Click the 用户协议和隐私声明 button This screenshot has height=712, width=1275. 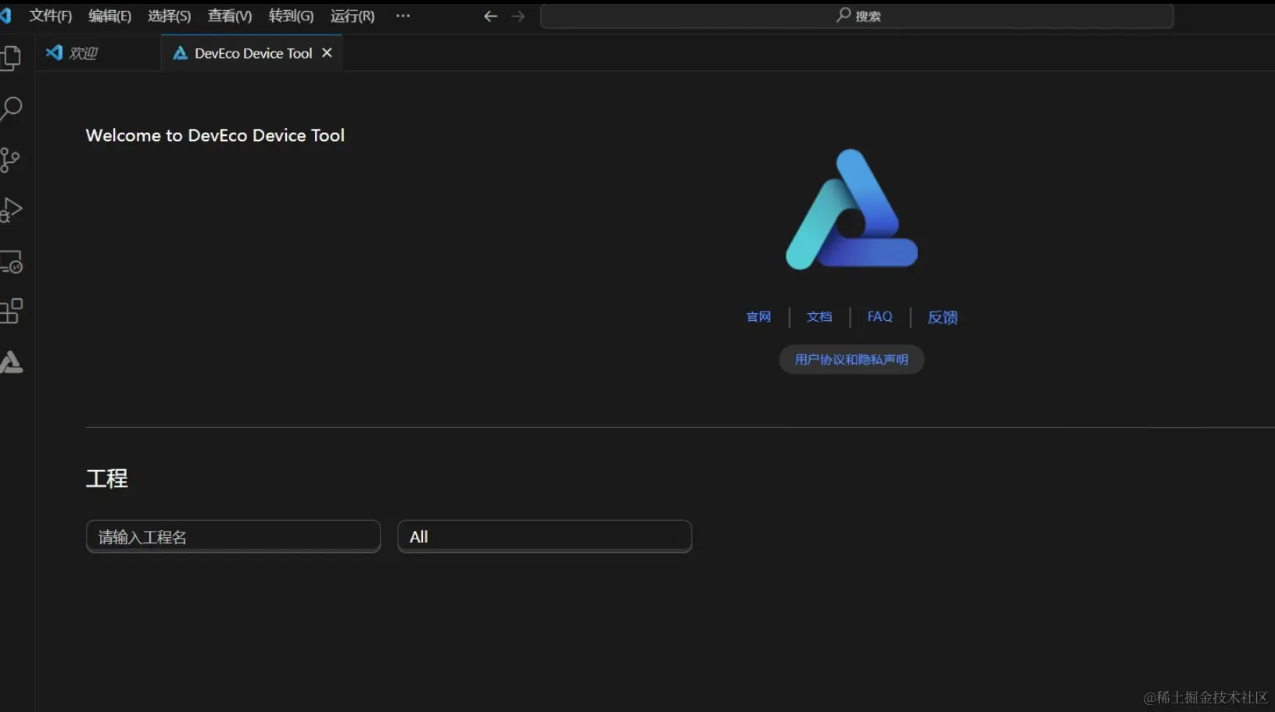[x=851, y=359]
